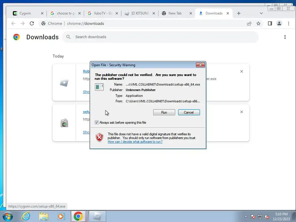Click Cancel in the Security Warning dialog
The width and height of the screenshot is (296, 222).
click(x=189, y=112)
